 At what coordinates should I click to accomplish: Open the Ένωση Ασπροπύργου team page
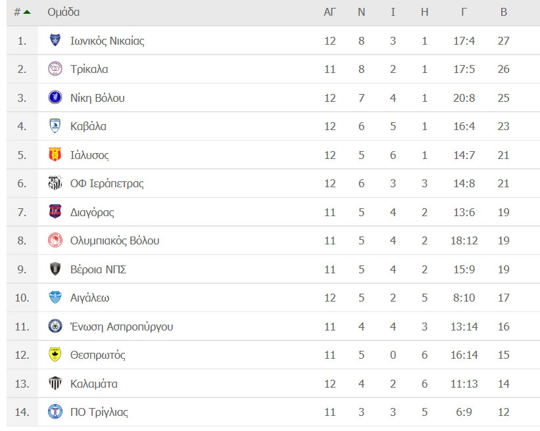tap(122, 327)
